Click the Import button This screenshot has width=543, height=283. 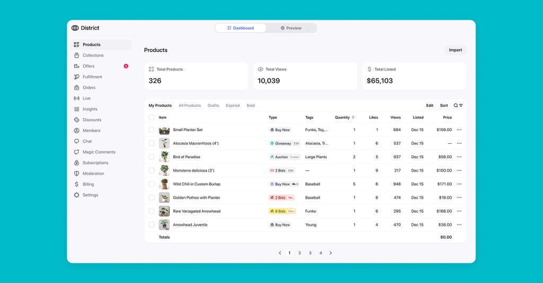point(456,50)
